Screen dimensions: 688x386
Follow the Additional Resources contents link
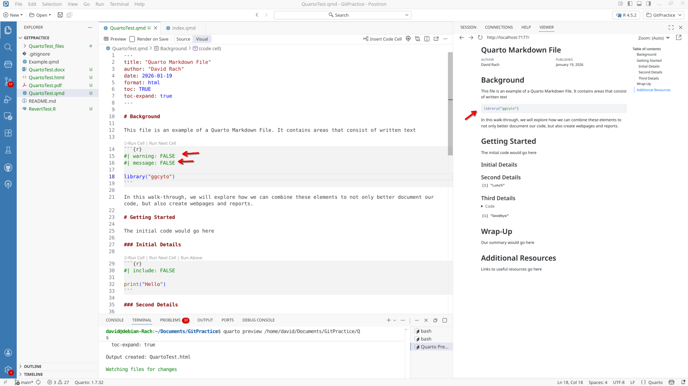653,90
